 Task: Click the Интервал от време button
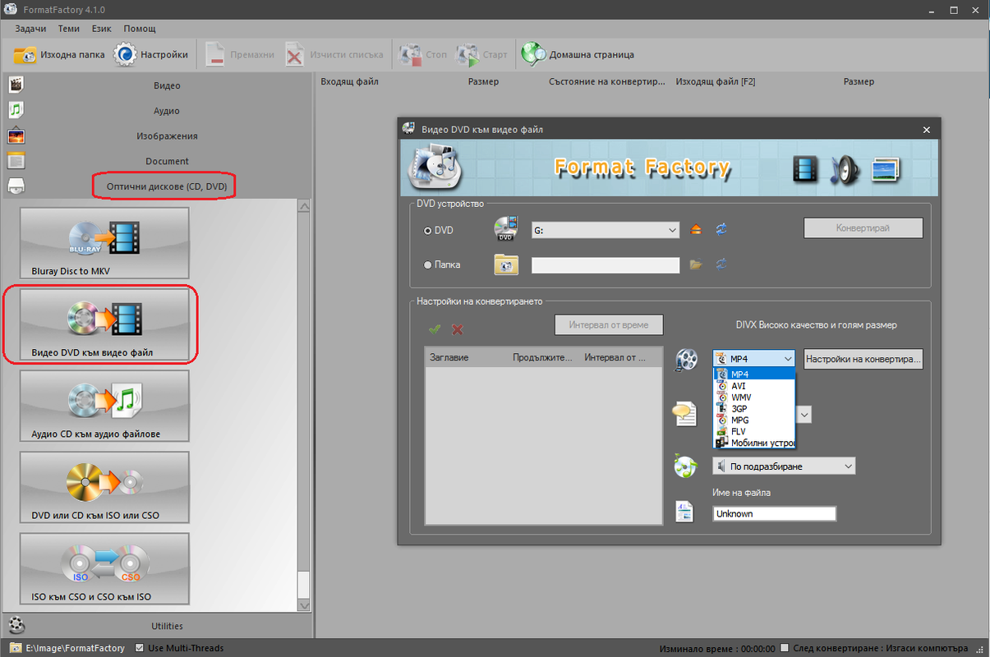609,324
